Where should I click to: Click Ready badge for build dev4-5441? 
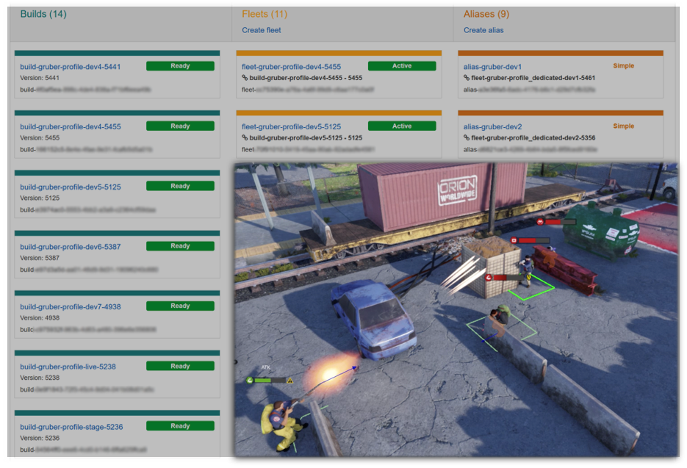180,65
